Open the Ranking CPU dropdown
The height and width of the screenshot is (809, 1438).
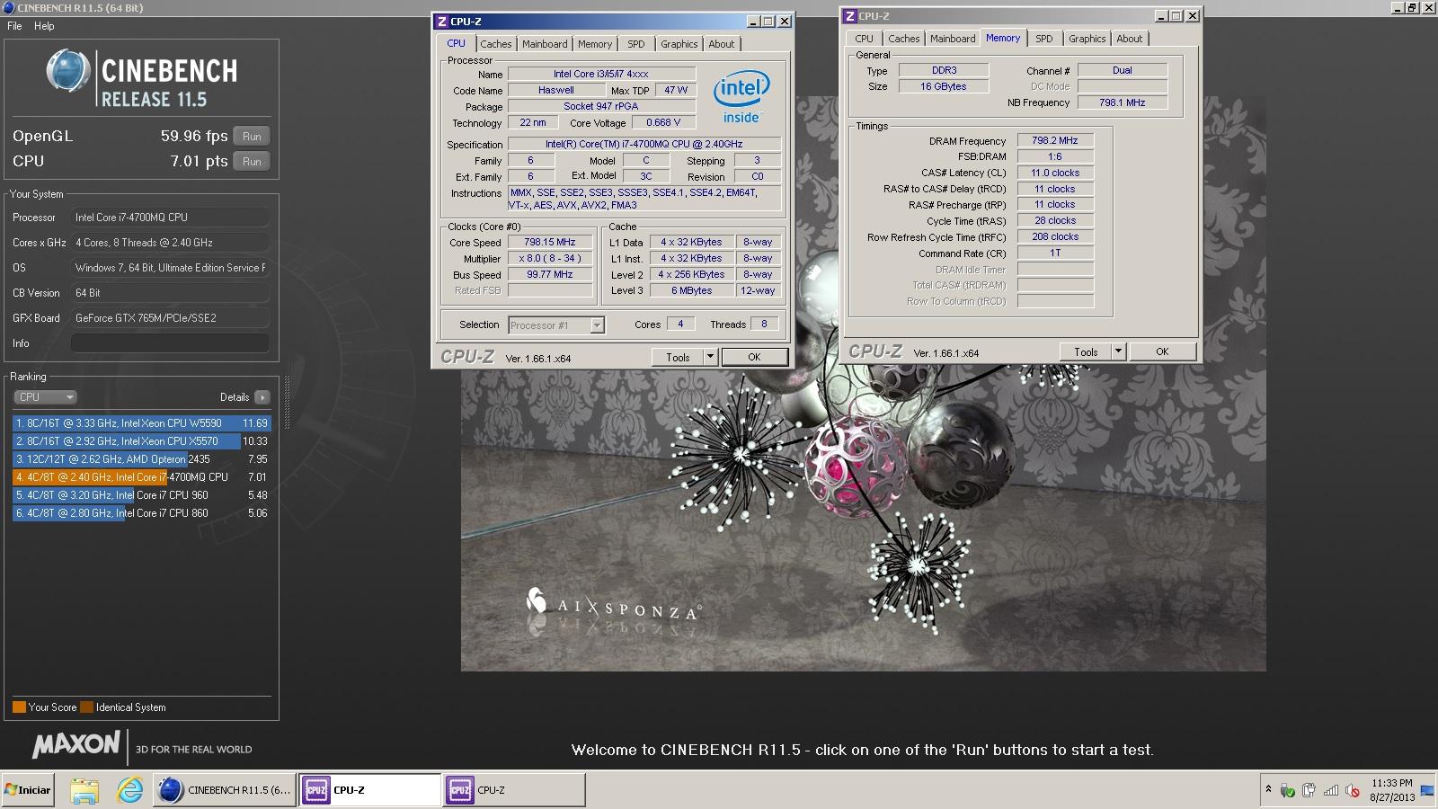point(45,397)
